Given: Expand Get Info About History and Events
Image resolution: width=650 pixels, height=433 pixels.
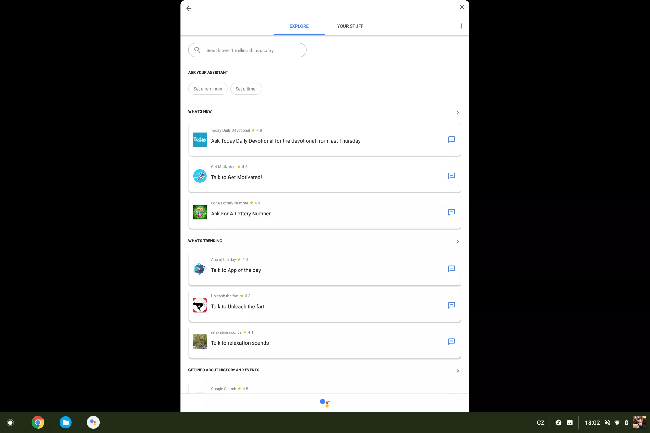Looking at the screenshot, I should (x=457, y=371).
